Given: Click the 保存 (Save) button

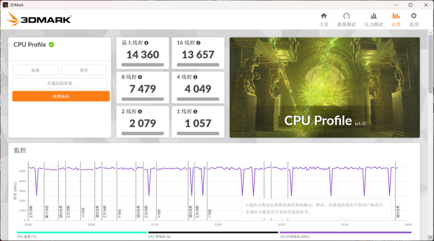Looking at the screenshot, I should (x=84, y=70).
